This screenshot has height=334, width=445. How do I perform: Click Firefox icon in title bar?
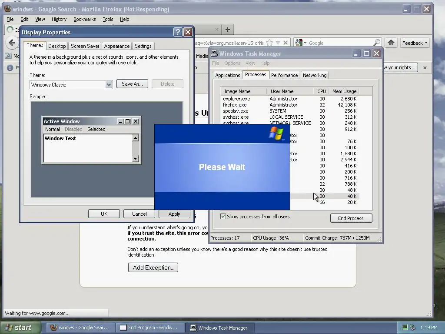coord(8,9)
